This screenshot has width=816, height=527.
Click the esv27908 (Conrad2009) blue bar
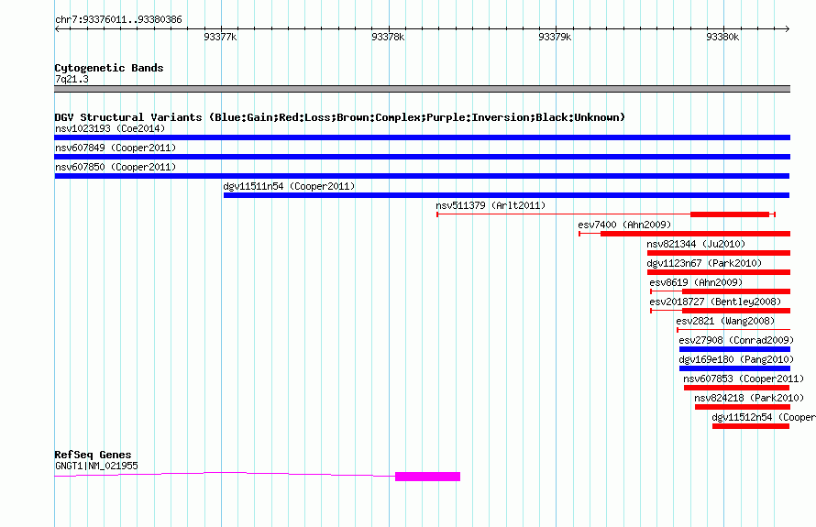click(734, 349)
